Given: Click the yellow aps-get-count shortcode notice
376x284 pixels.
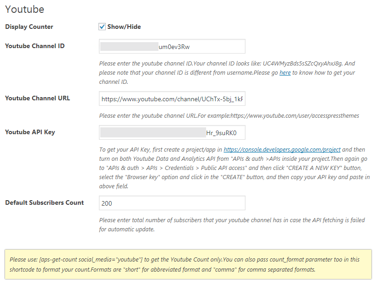Looking at the screenshot, I should click(188, 264).
